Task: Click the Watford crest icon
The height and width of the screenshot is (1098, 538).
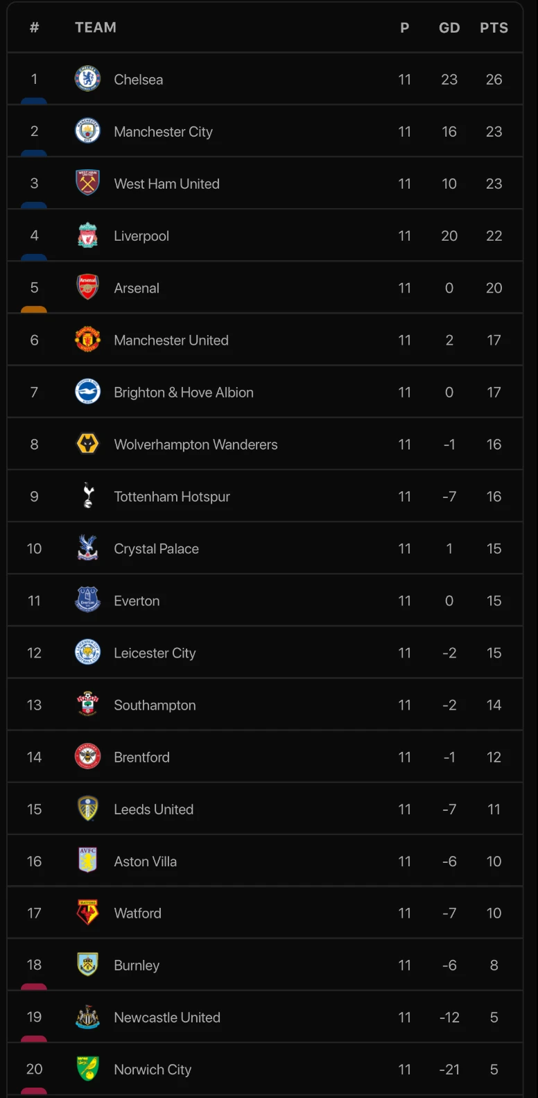Action: pos(87,913)
